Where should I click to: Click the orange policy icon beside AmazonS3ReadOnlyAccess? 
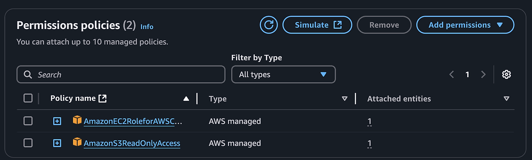[77, 142]
